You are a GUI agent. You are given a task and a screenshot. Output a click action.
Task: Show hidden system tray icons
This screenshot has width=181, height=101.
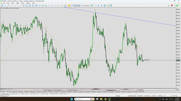point(160,99)
